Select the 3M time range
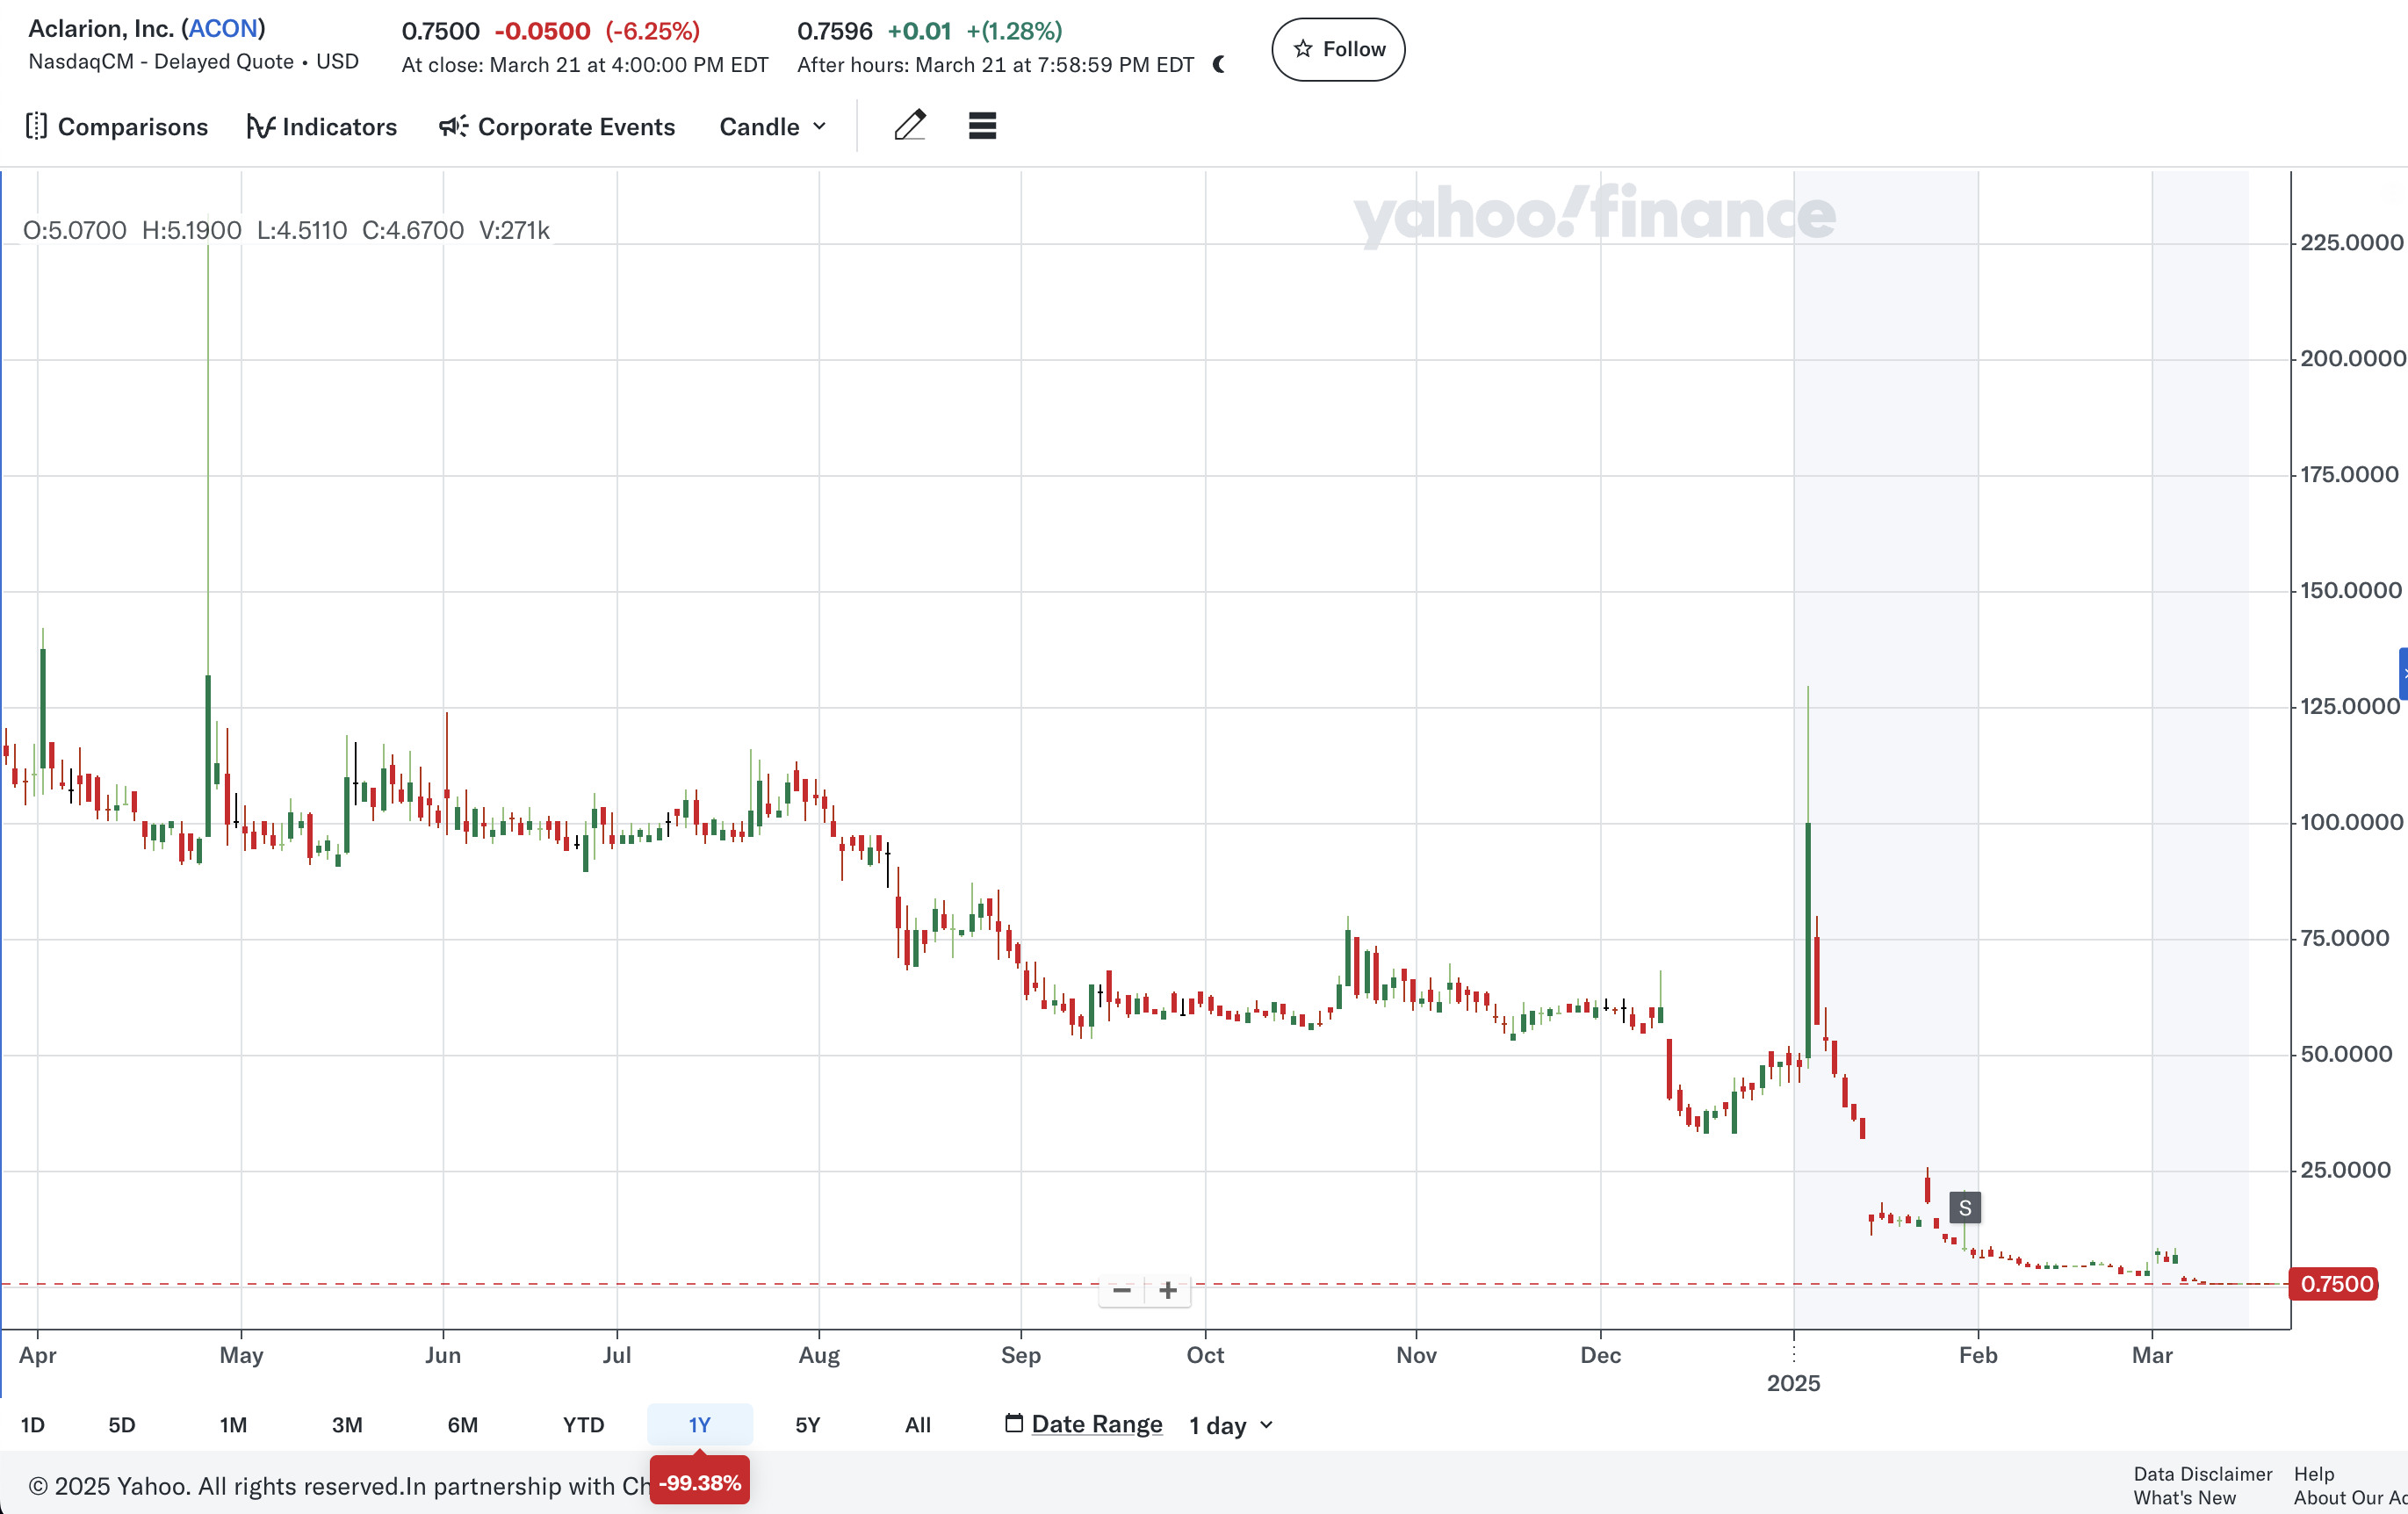The width and height of the screenshot is (2408, 1514). (347, 1425)
